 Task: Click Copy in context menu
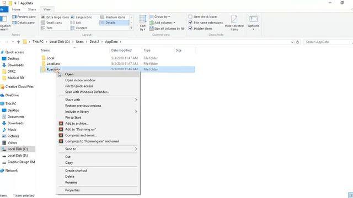[x=98, y=163]
